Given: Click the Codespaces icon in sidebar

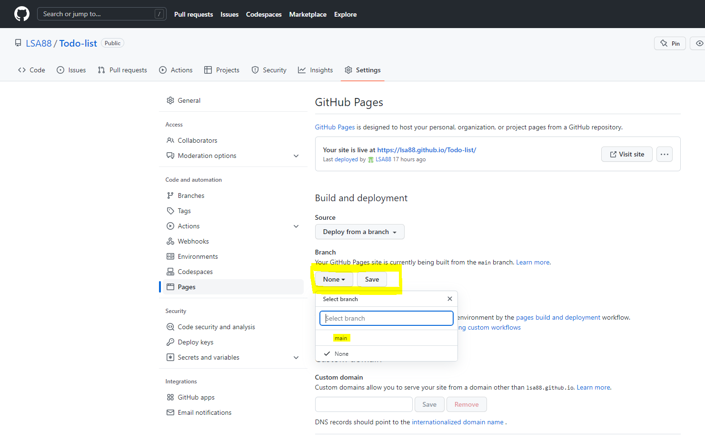Looking at the screenshot, I should (x=170, y=272).
